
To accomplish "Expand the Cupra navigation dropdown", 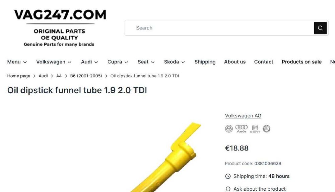I will (118, 62).
